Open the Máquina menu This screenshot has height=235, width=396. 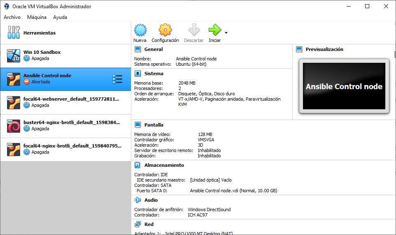[x=37, y=17]
